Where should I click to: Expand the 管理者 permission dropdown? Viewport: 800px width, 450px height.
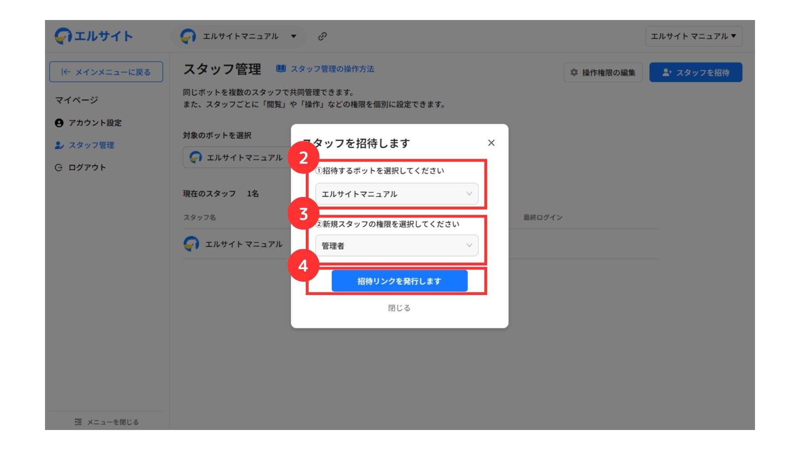pyautogui.click(x=396, y=246)
